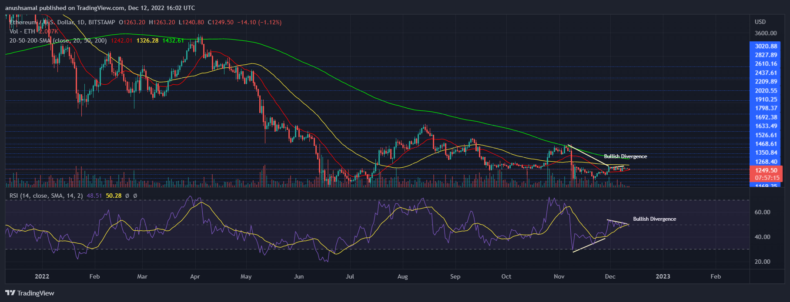Click the Jul label on time axis

point(350,276)
